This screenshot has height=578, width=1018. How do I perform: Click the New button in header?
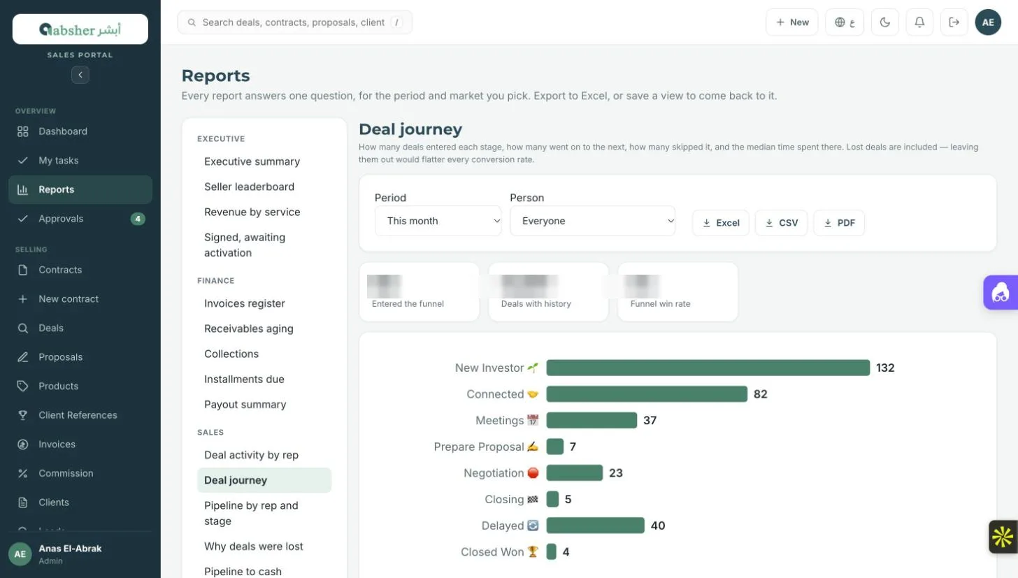point(792,22)
